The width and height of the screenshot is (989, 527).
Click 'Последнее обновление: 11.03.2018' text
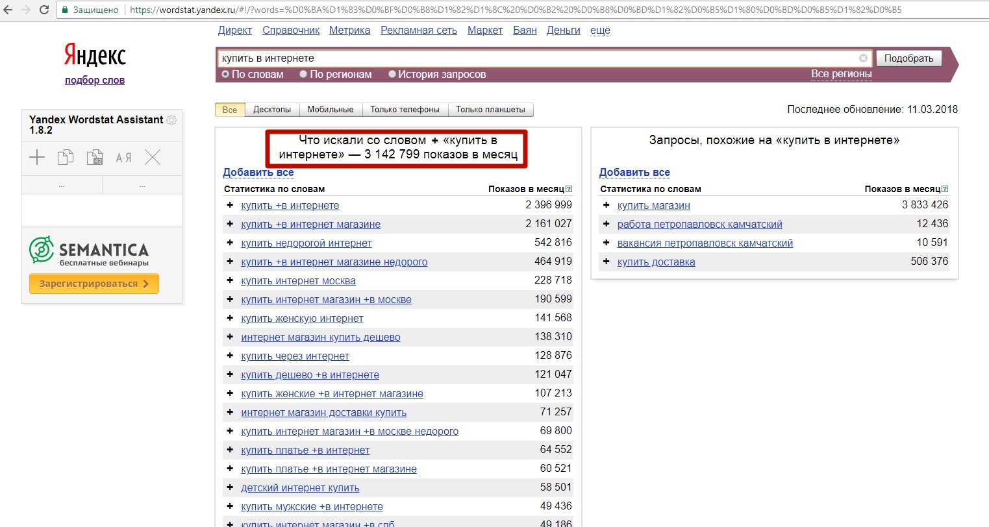tap(873, 110)
